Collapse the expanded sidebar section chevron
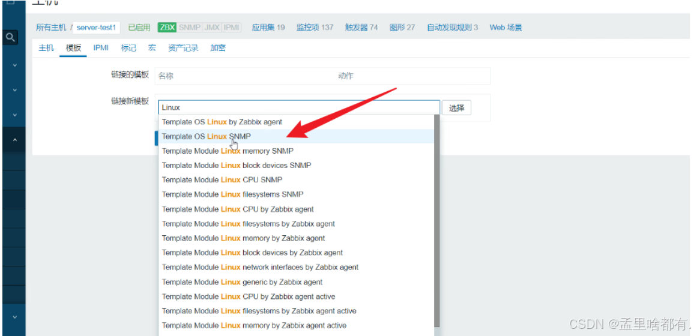Viewport: 694px width, 336px height. [14, 140]
